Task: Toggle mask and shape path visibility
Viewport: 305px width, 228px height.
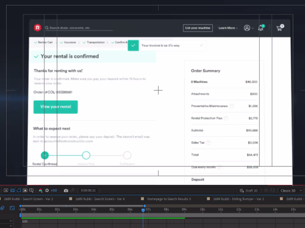Action: click(x=19, y=190)
